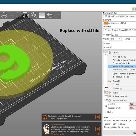
Task: Open hint notification settings gear icon
Action: tap(99, 134)
